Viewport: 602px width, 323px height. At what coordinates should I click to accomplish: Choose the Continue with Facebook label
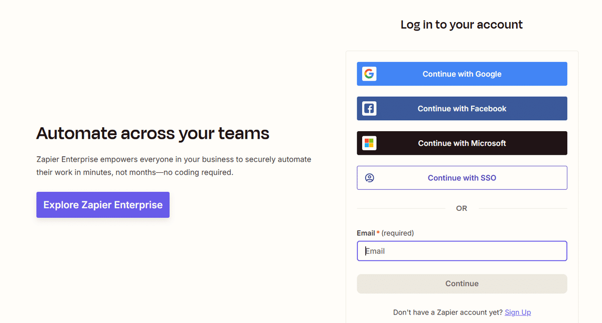462,109
